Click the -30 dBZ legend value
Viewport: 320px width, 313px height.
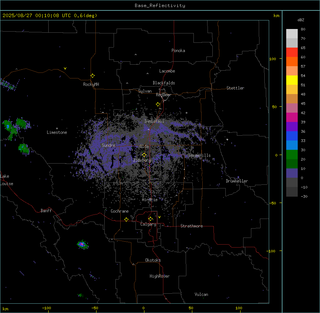pos(304,196)
